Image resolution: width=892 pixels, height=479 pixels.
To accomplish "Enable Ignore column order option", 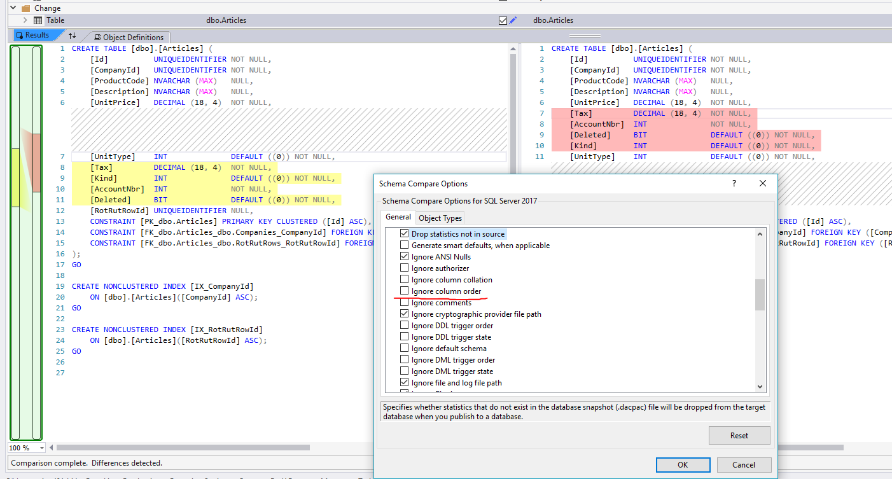I will coord(404,291).
